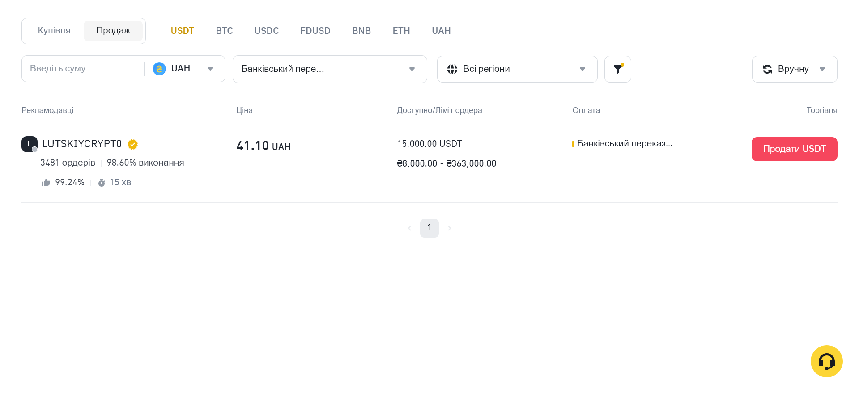Go to page 1
859x393 pixels.
tap(429, 228)
